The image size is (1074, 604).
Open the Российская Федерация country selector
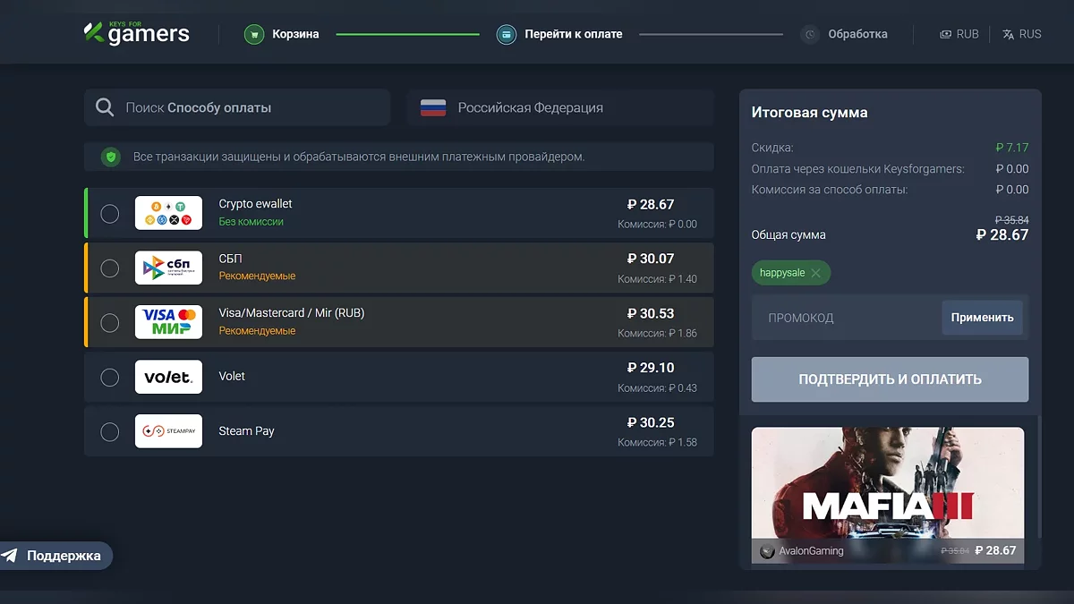[x=560, y=107]
